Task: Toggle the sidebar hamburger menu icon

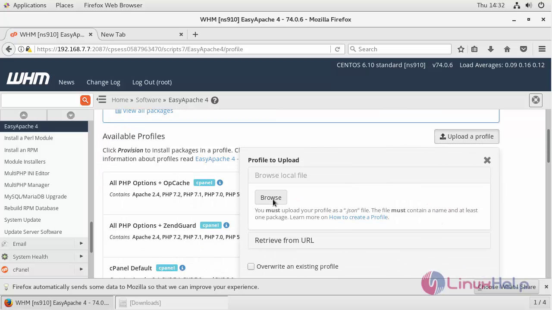Action: click(101, 99)
